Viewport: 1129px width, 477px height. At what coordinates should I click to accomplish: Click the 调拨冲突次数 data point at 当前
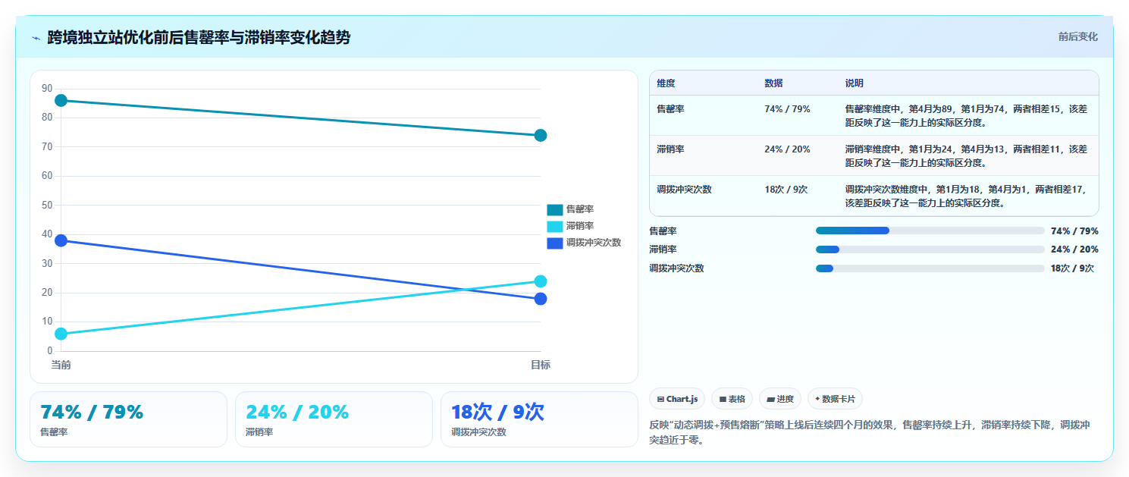pos(61,240)
